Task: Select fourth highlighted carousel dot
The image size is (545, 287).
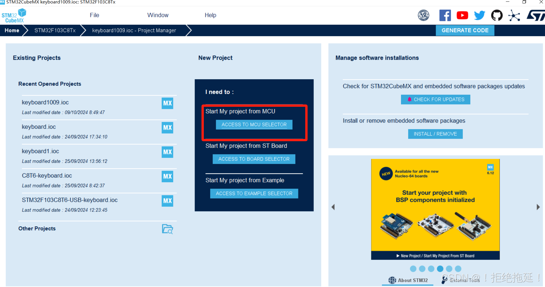Action: coord(440,269)
